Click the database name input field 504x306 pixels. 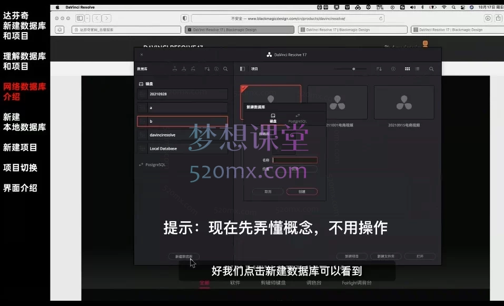pos(295,160)
